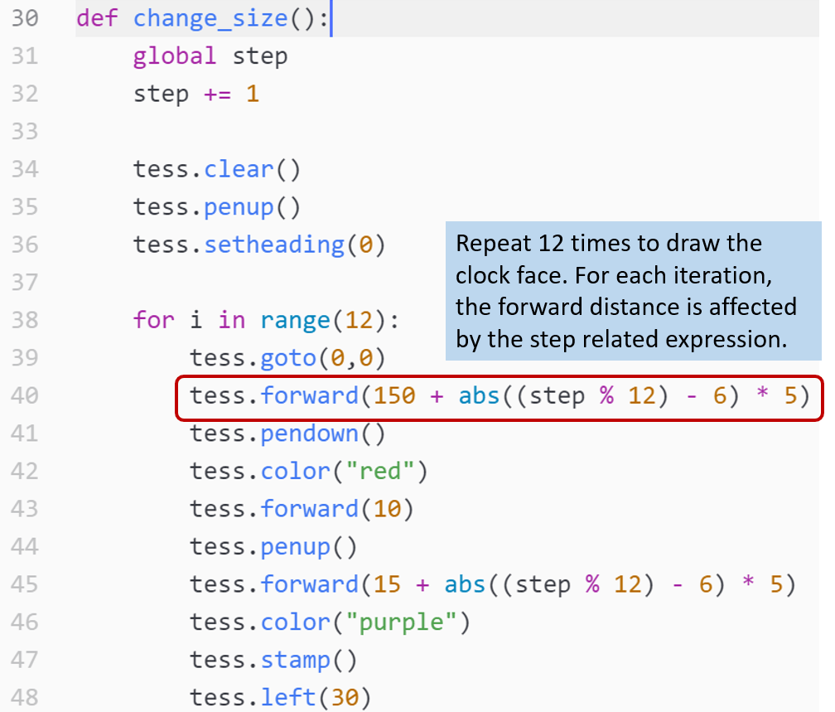
Task: Click the "red" string on line 42
Action: click(379, 471)
